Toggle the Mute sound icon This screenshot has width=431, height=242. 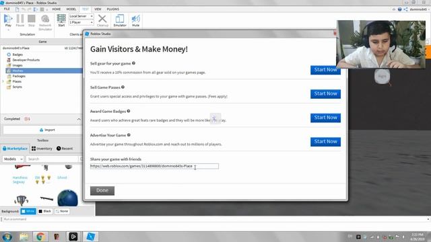[136, 21]
